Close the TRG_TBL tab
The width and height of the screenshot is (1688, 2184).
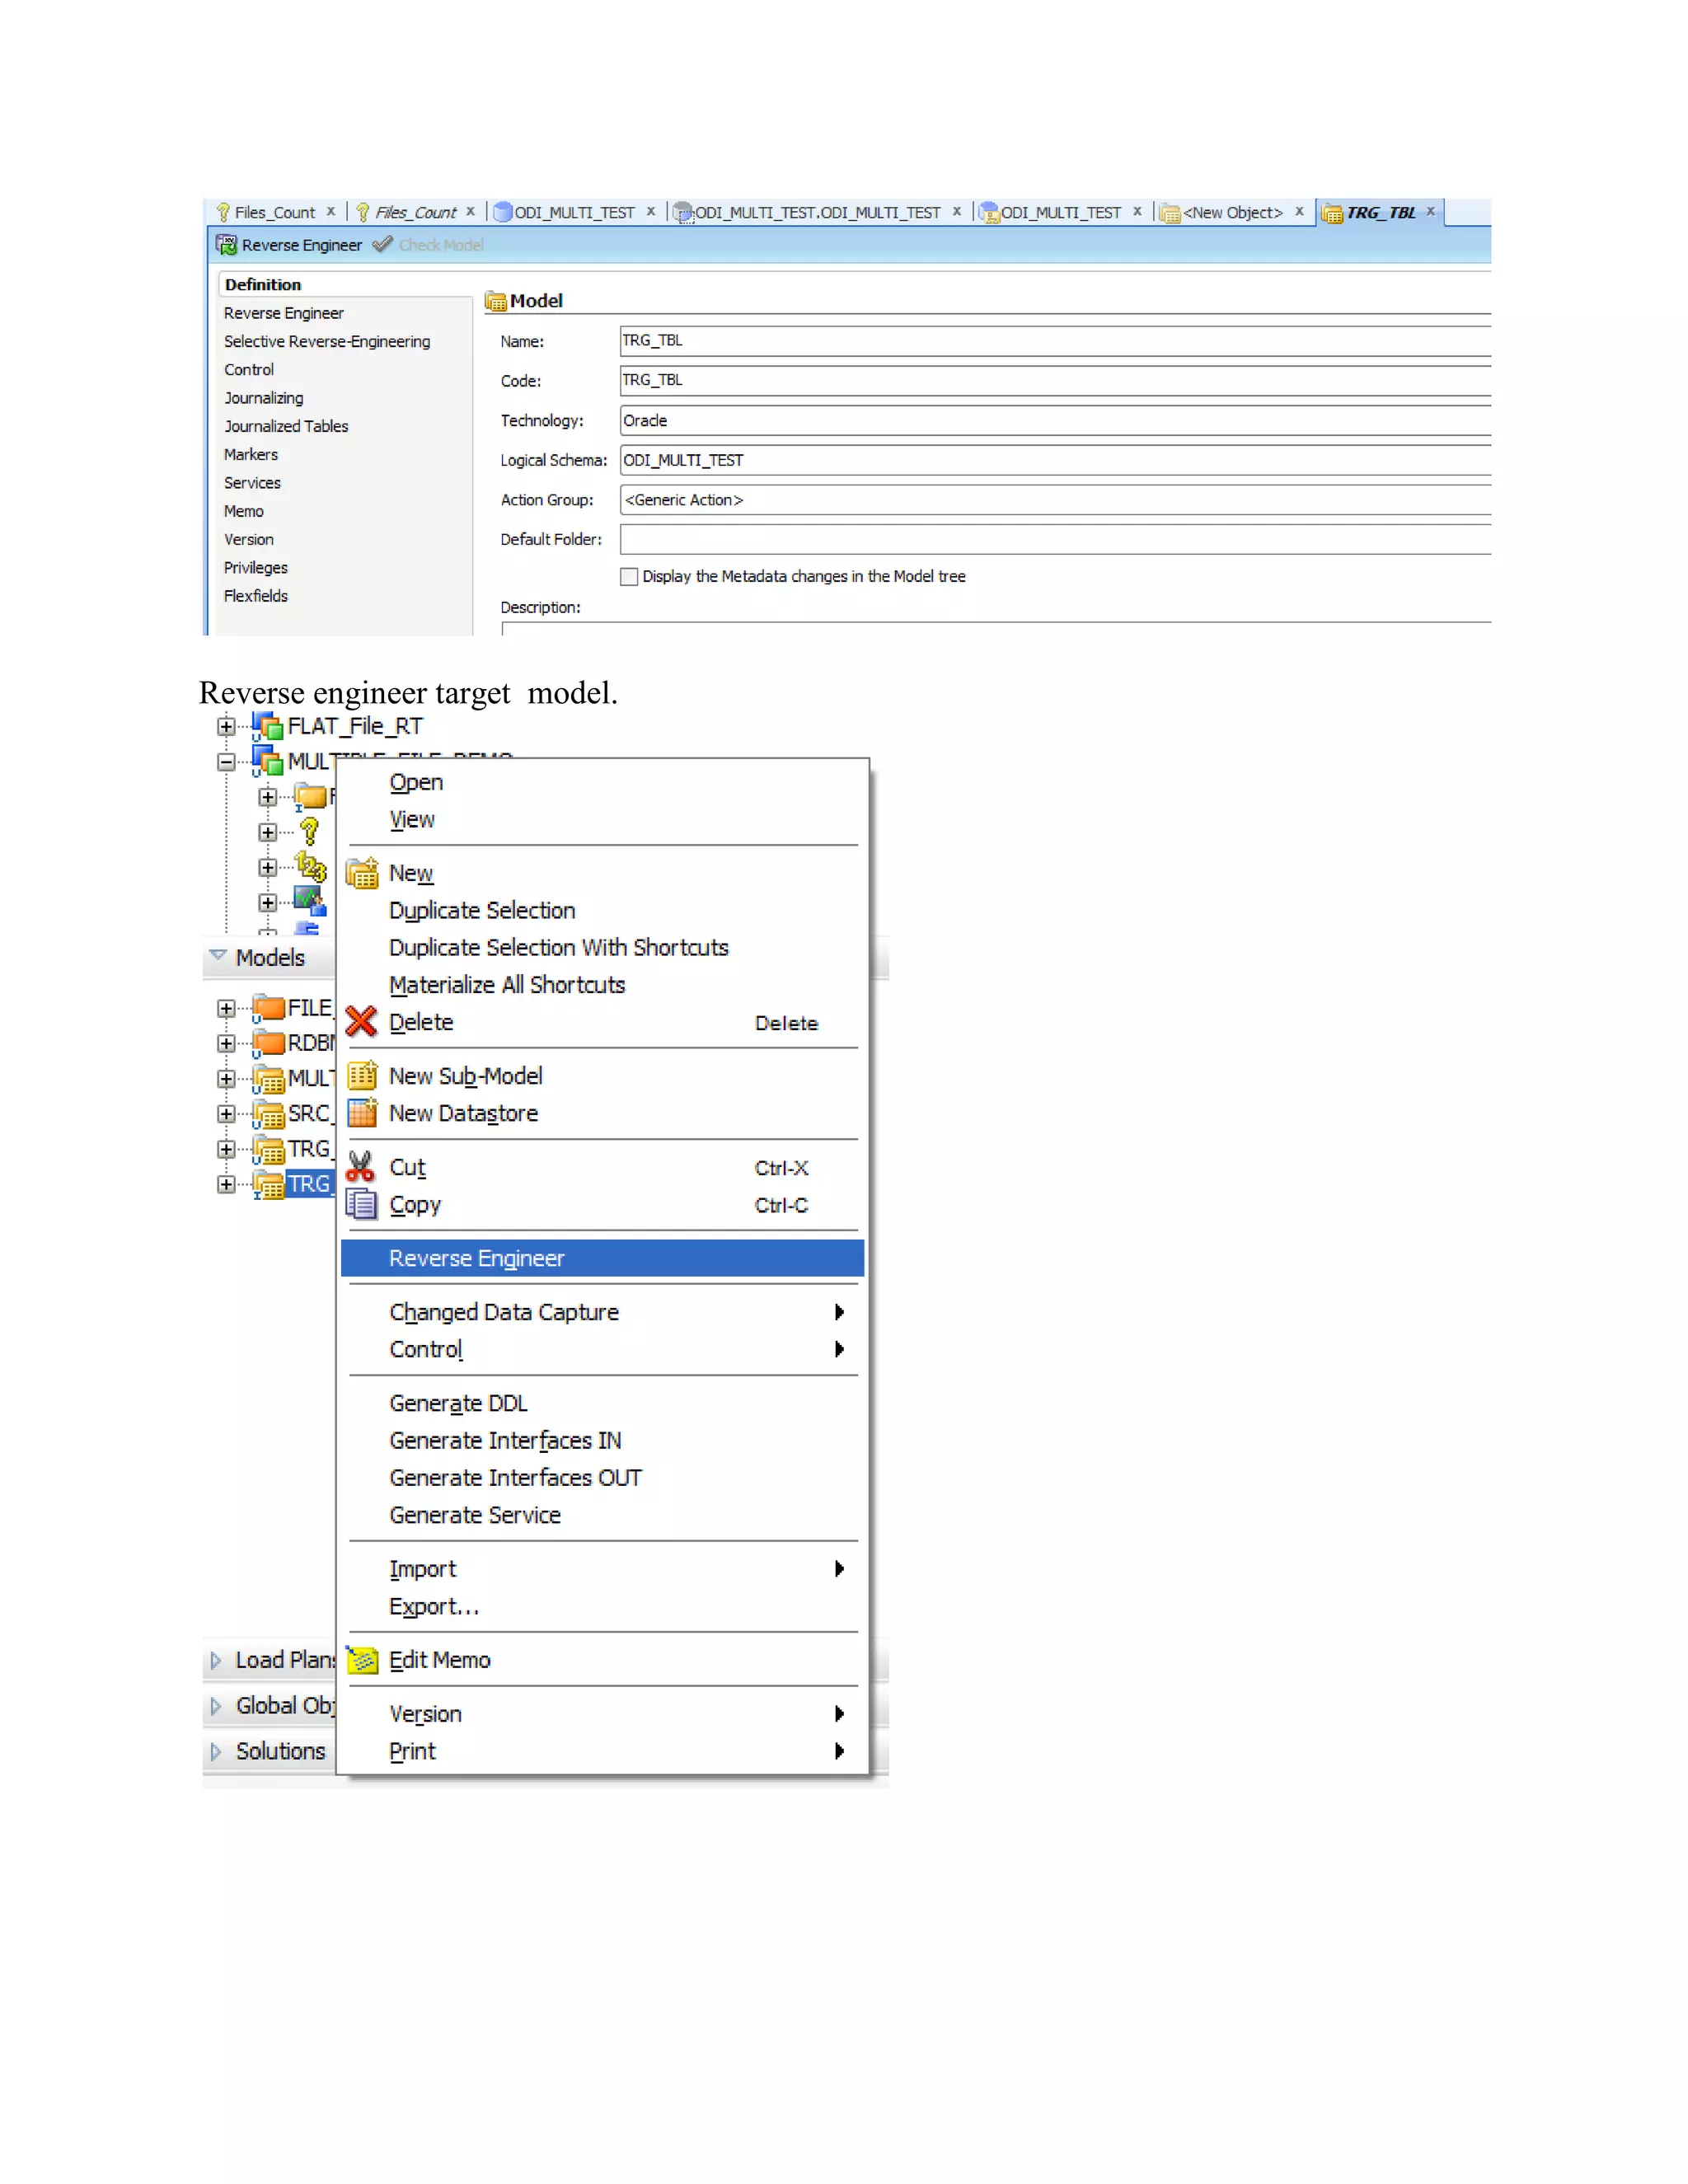click(x=1430, y=212)
